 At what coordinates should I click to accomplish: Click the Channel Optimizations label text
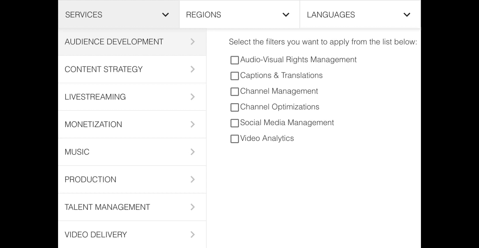pos(280,107)
